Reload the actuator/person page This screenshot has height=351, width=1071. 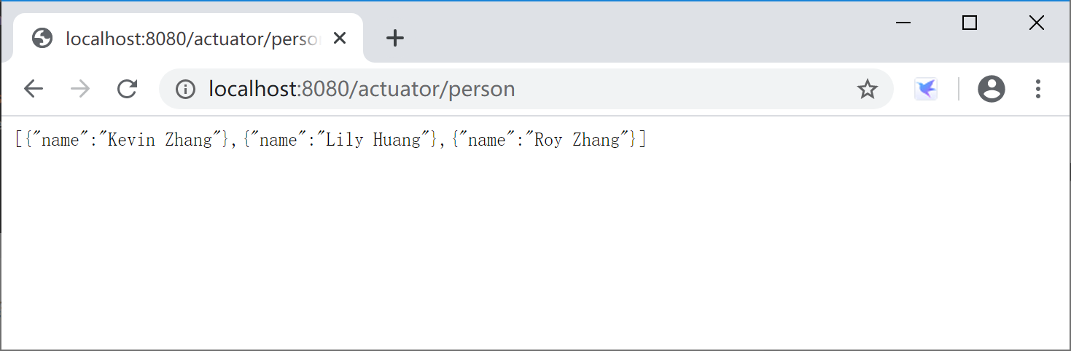pyautogui.click(x=128, y=89)
